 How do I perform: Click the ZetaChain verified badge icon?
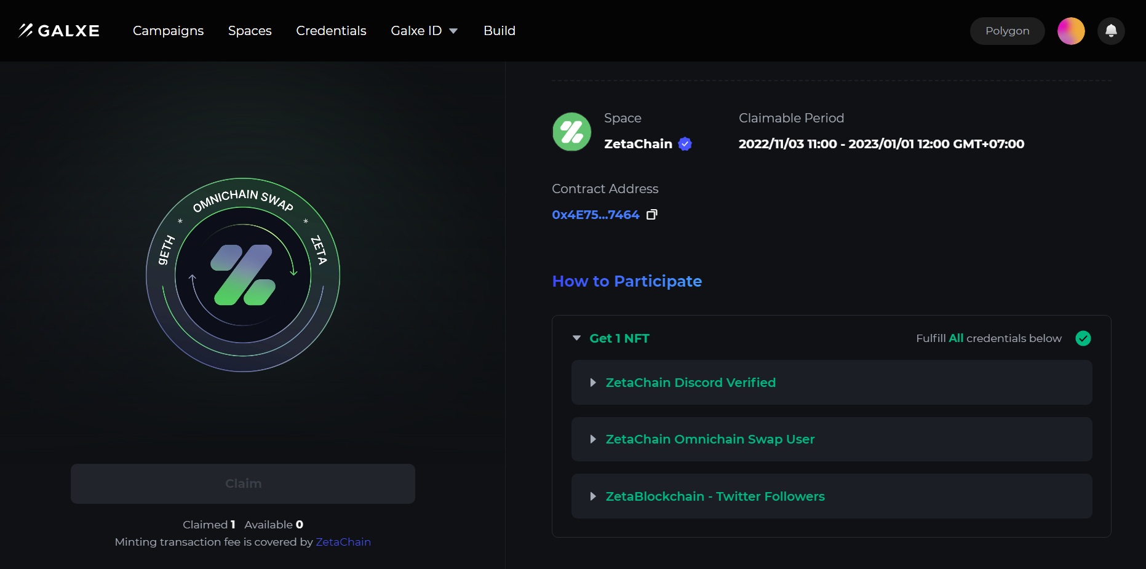[x=685, y=144]
